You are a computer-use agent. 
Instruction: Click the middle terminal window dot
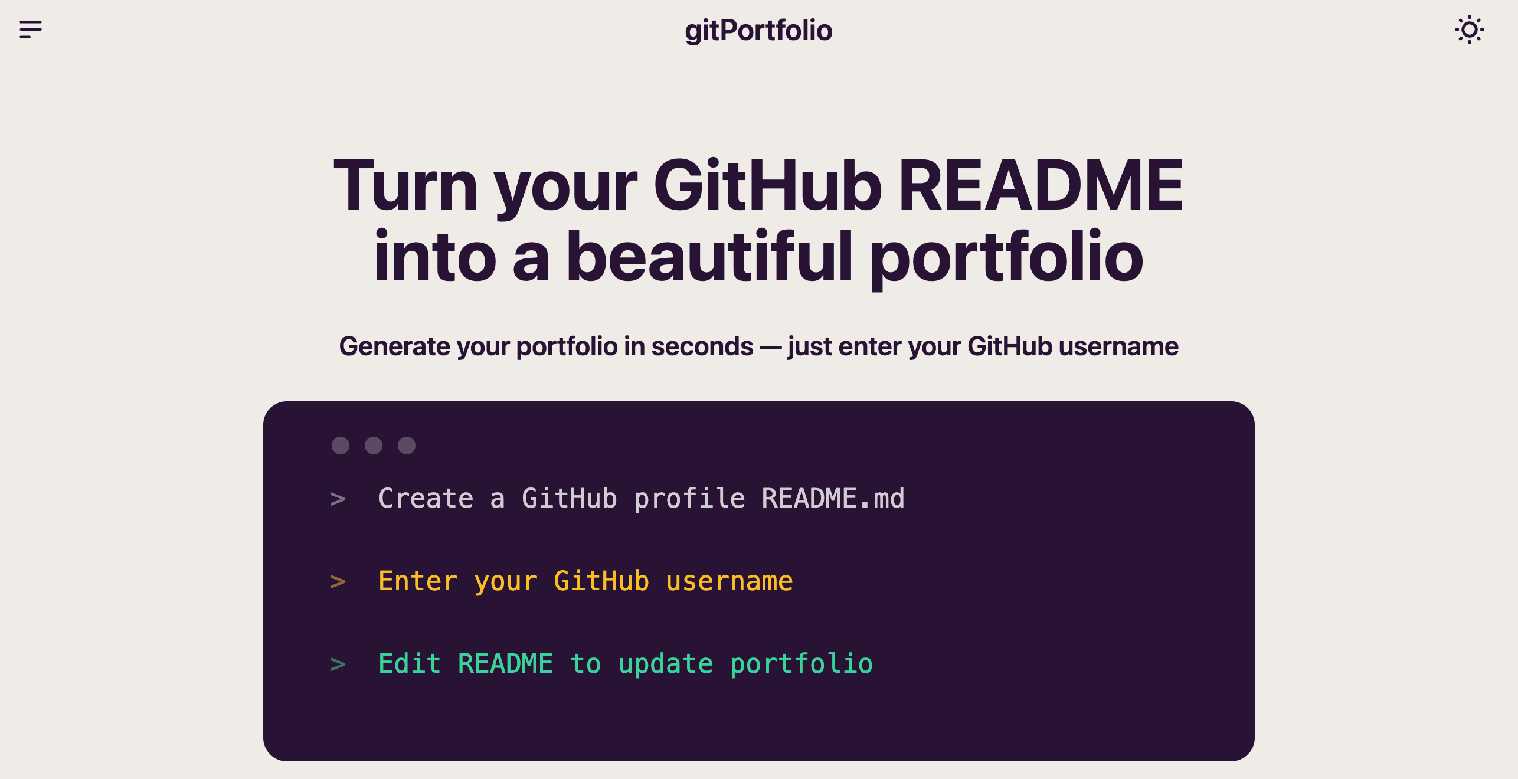coord(374,446)
